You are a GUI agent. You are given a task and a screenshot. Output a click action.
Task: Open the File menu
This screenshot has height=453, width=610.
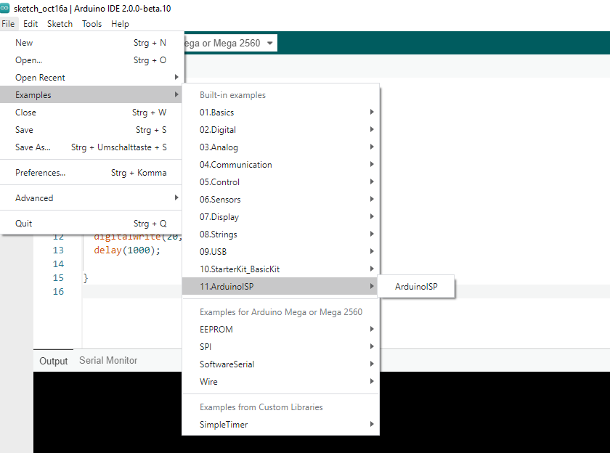pyautogui.click(x=8, y=24)
